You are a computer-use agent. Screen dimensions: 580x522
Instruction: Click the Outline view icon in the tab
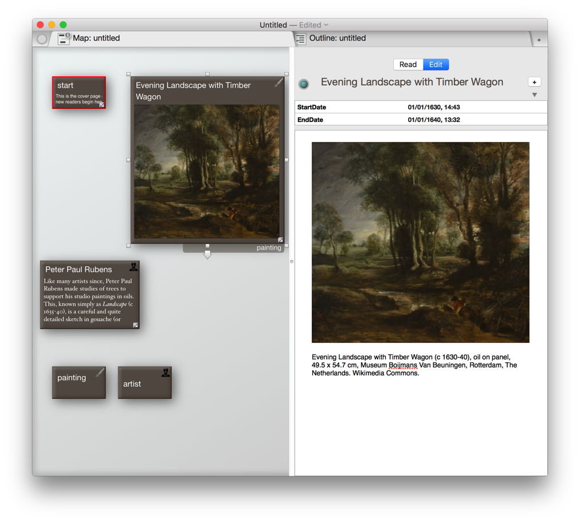(x=301, y=39)
